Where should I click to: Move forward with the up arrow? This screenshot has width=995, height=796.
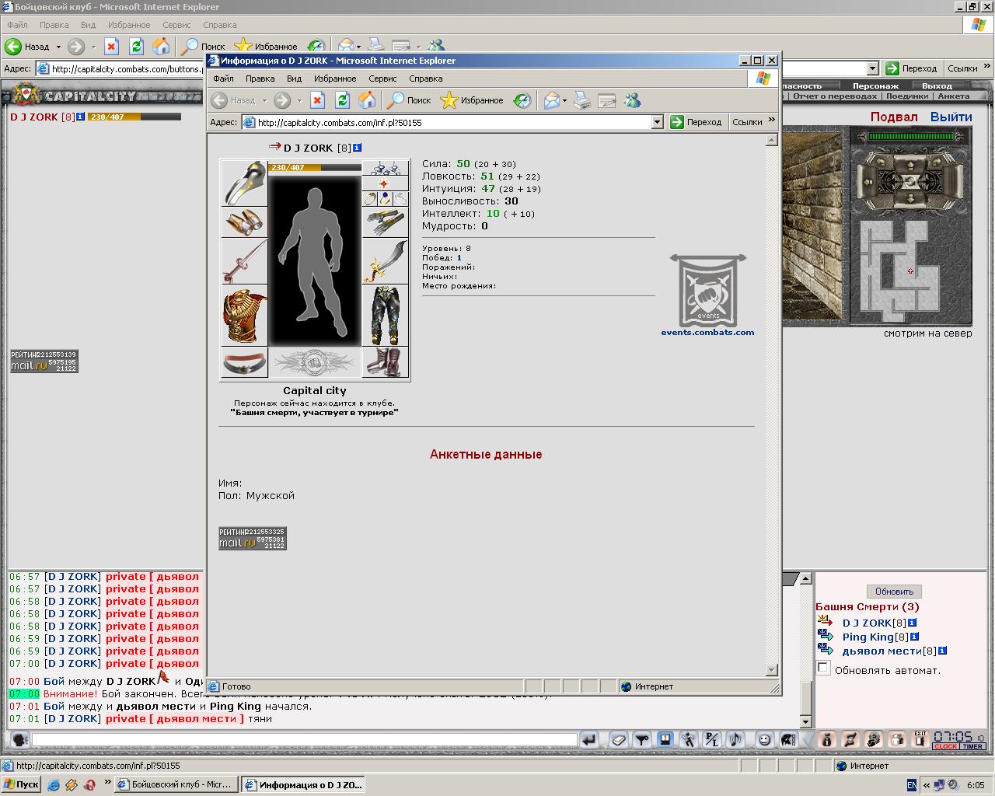pos(909,166)
